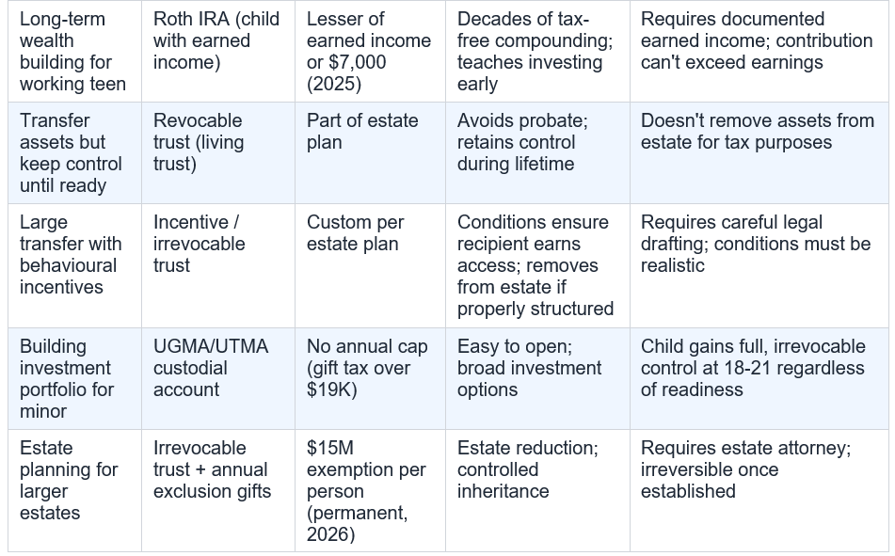Select the 'Child gains full, irrevocable control' cell
This screenshot has height=556, width=895.
tap(759, 379)
